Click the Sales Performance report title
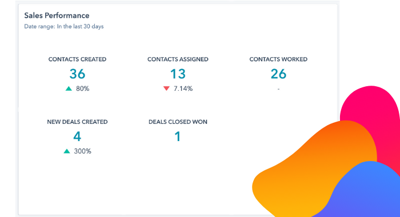Image resolution: width=400 pixels, height=217 pixels. [57, 15]
